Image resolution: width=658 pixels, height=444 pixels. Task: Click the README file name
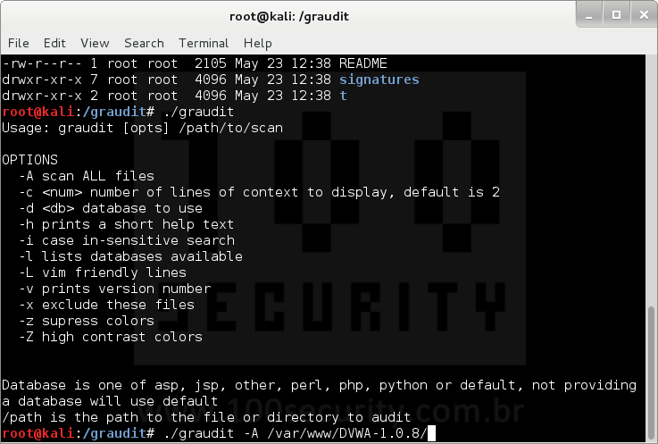point(363,63)
